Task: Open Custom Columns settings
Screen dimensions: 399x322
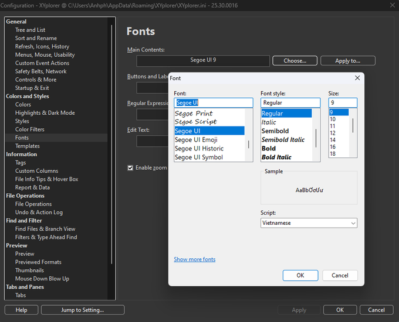Action: (36, 171)
